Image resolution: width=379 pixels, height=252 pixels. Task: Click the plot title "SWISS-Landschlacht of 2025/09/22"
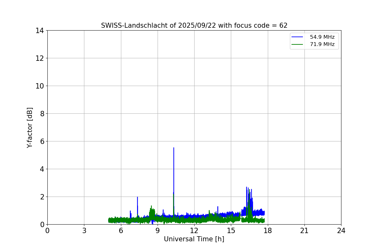coord(194,26)
